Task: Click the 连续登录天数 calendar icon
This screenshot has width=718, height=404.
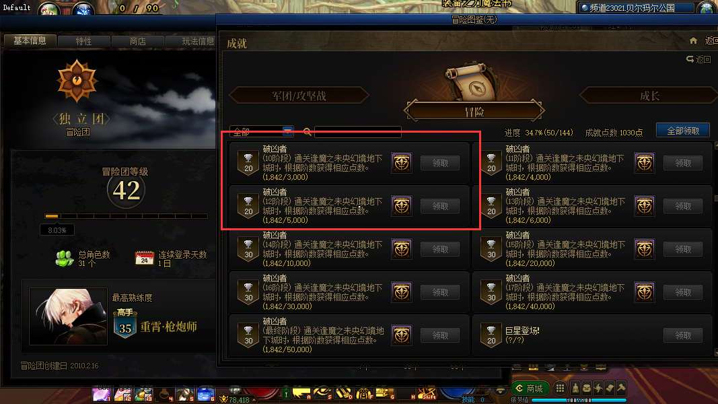Action: click(144, 259)
